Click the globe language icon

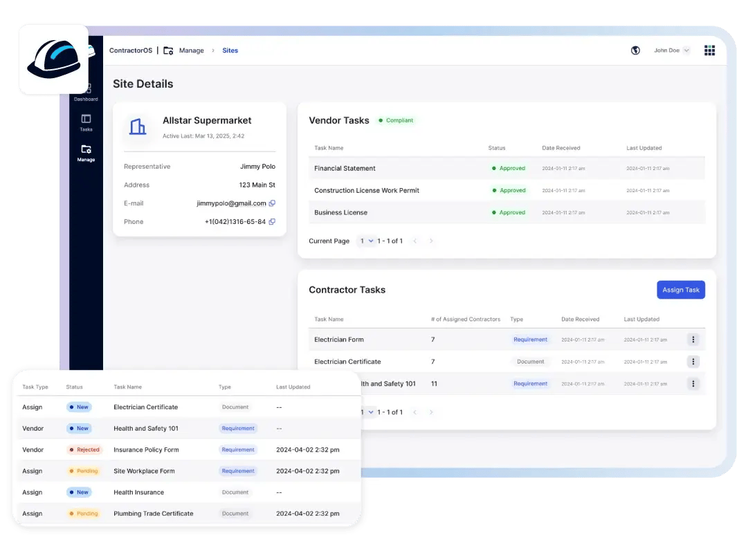635,50
